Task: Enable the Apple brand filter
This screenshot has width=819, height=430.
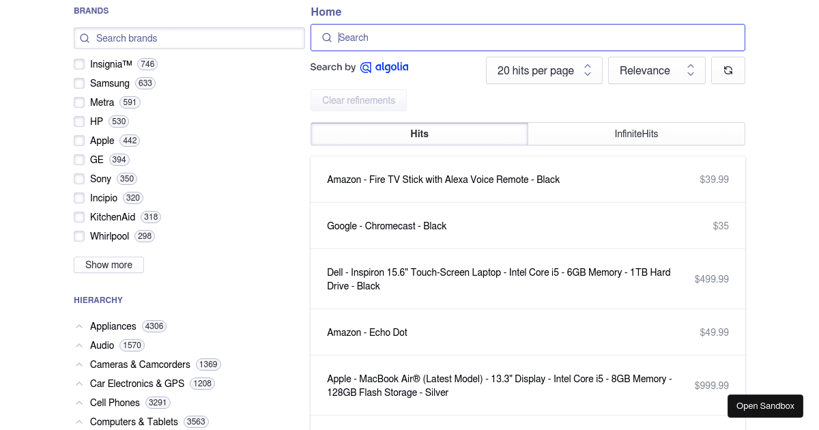Action: point(79,141)
